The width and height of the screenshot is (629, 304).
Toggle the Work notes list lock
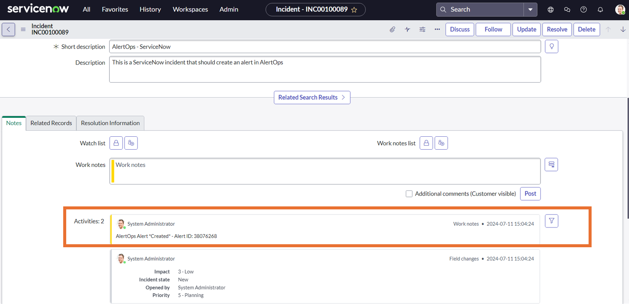click(x=426, y=143)
